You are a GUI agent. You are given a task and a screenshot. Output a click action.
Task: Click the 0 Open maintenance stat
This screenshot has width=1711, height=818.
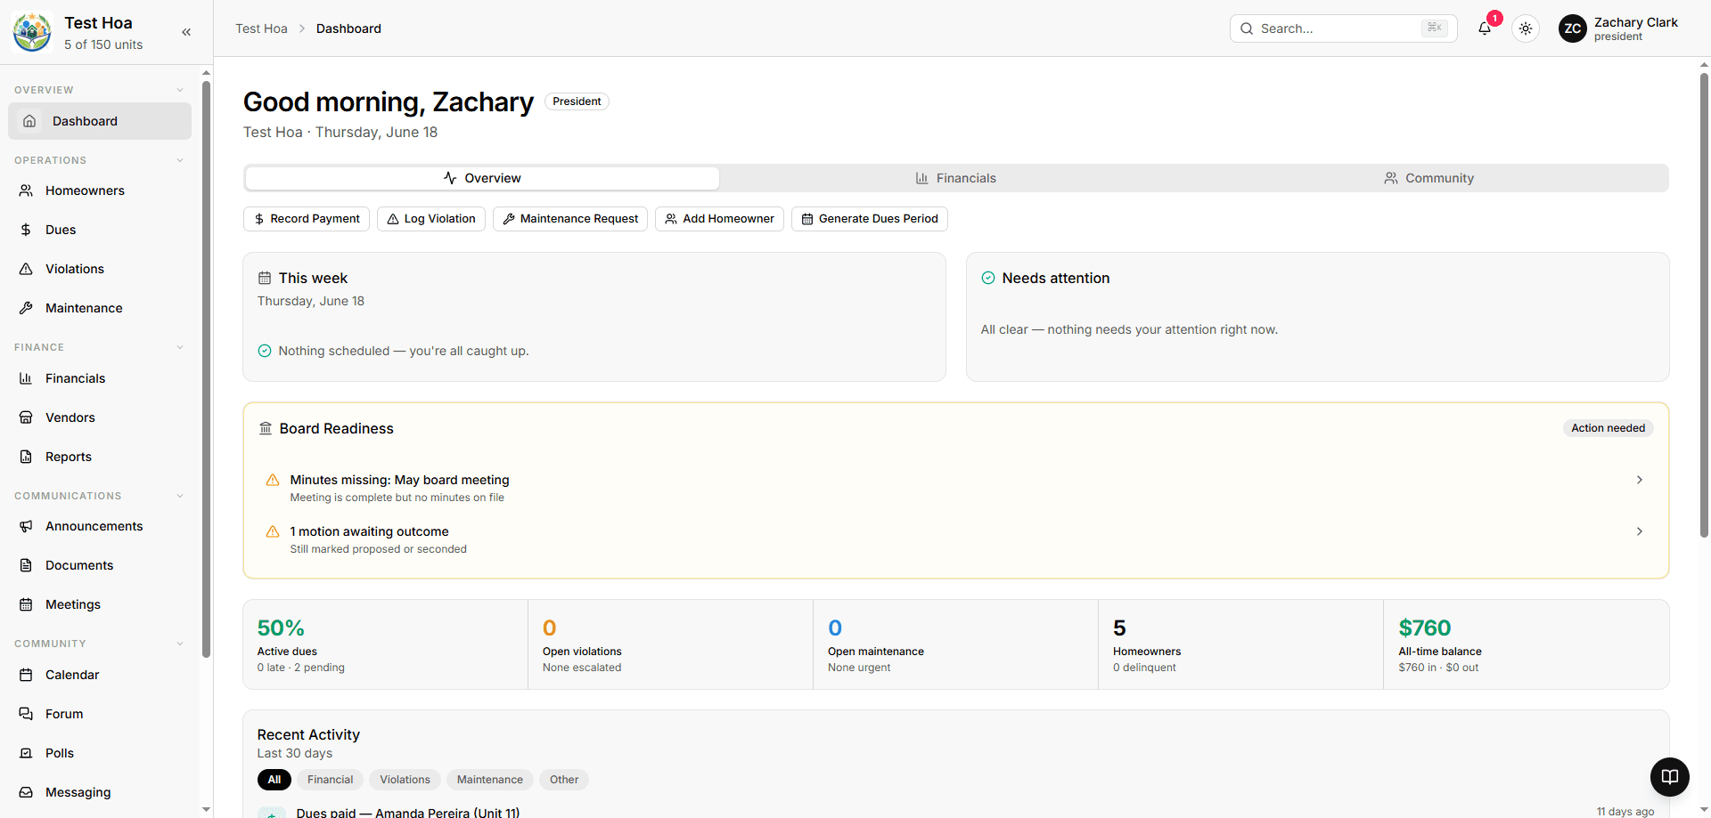[x=955, y=644]
